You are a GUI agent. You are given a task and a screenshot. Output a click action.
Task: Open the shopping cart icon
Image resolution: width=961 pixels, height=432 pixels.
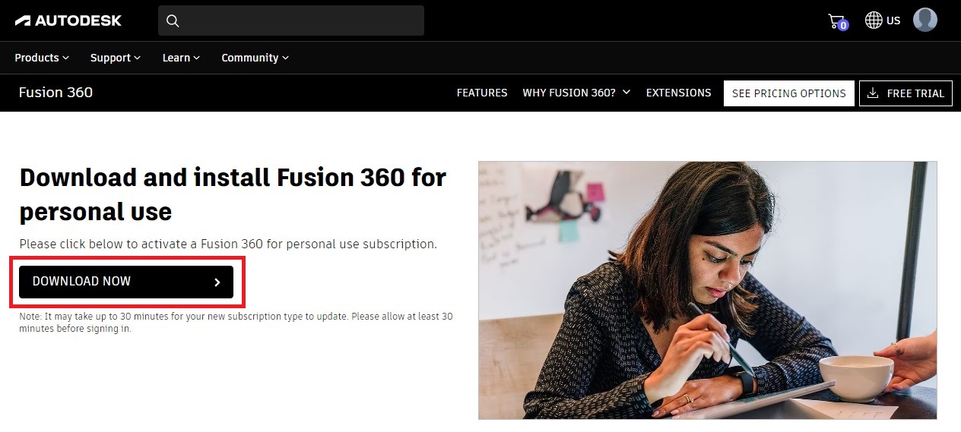837,21
